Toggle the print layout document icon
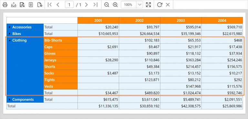 (31, 5)
